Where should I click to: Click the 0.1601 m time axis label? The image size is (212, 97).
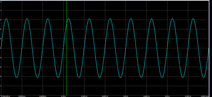point(84,96)
